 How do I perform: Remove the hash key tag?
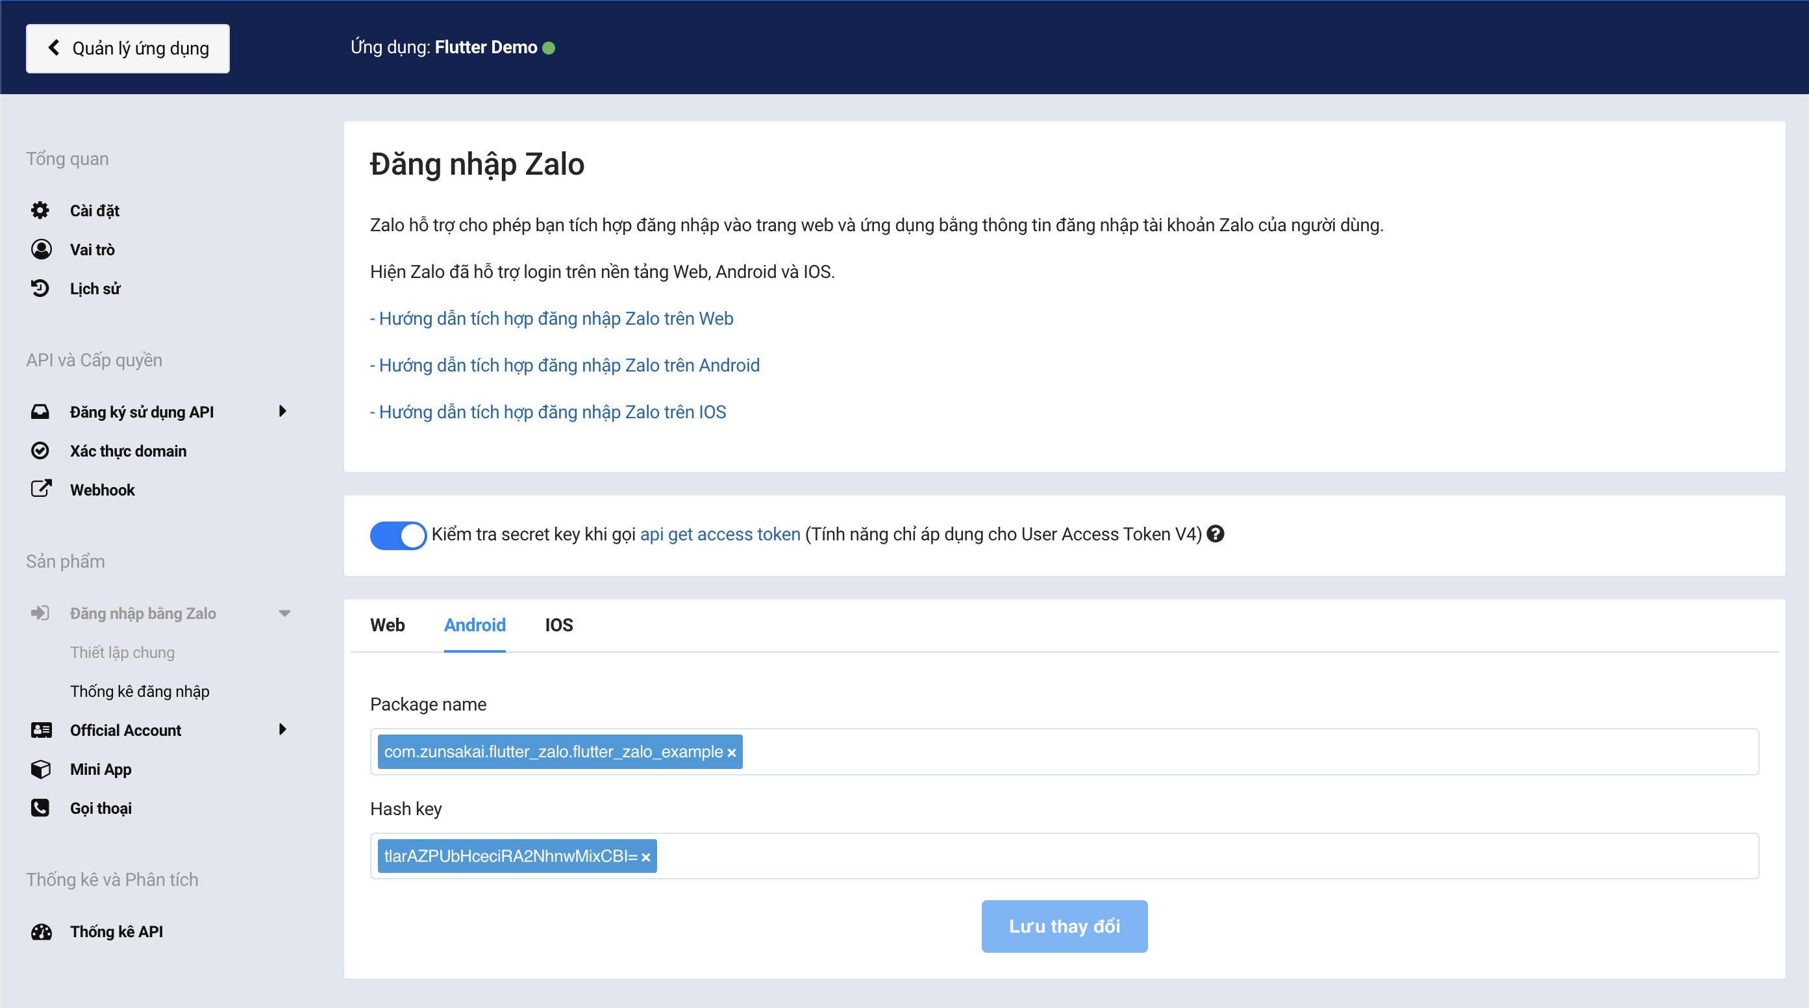point(646,857)
